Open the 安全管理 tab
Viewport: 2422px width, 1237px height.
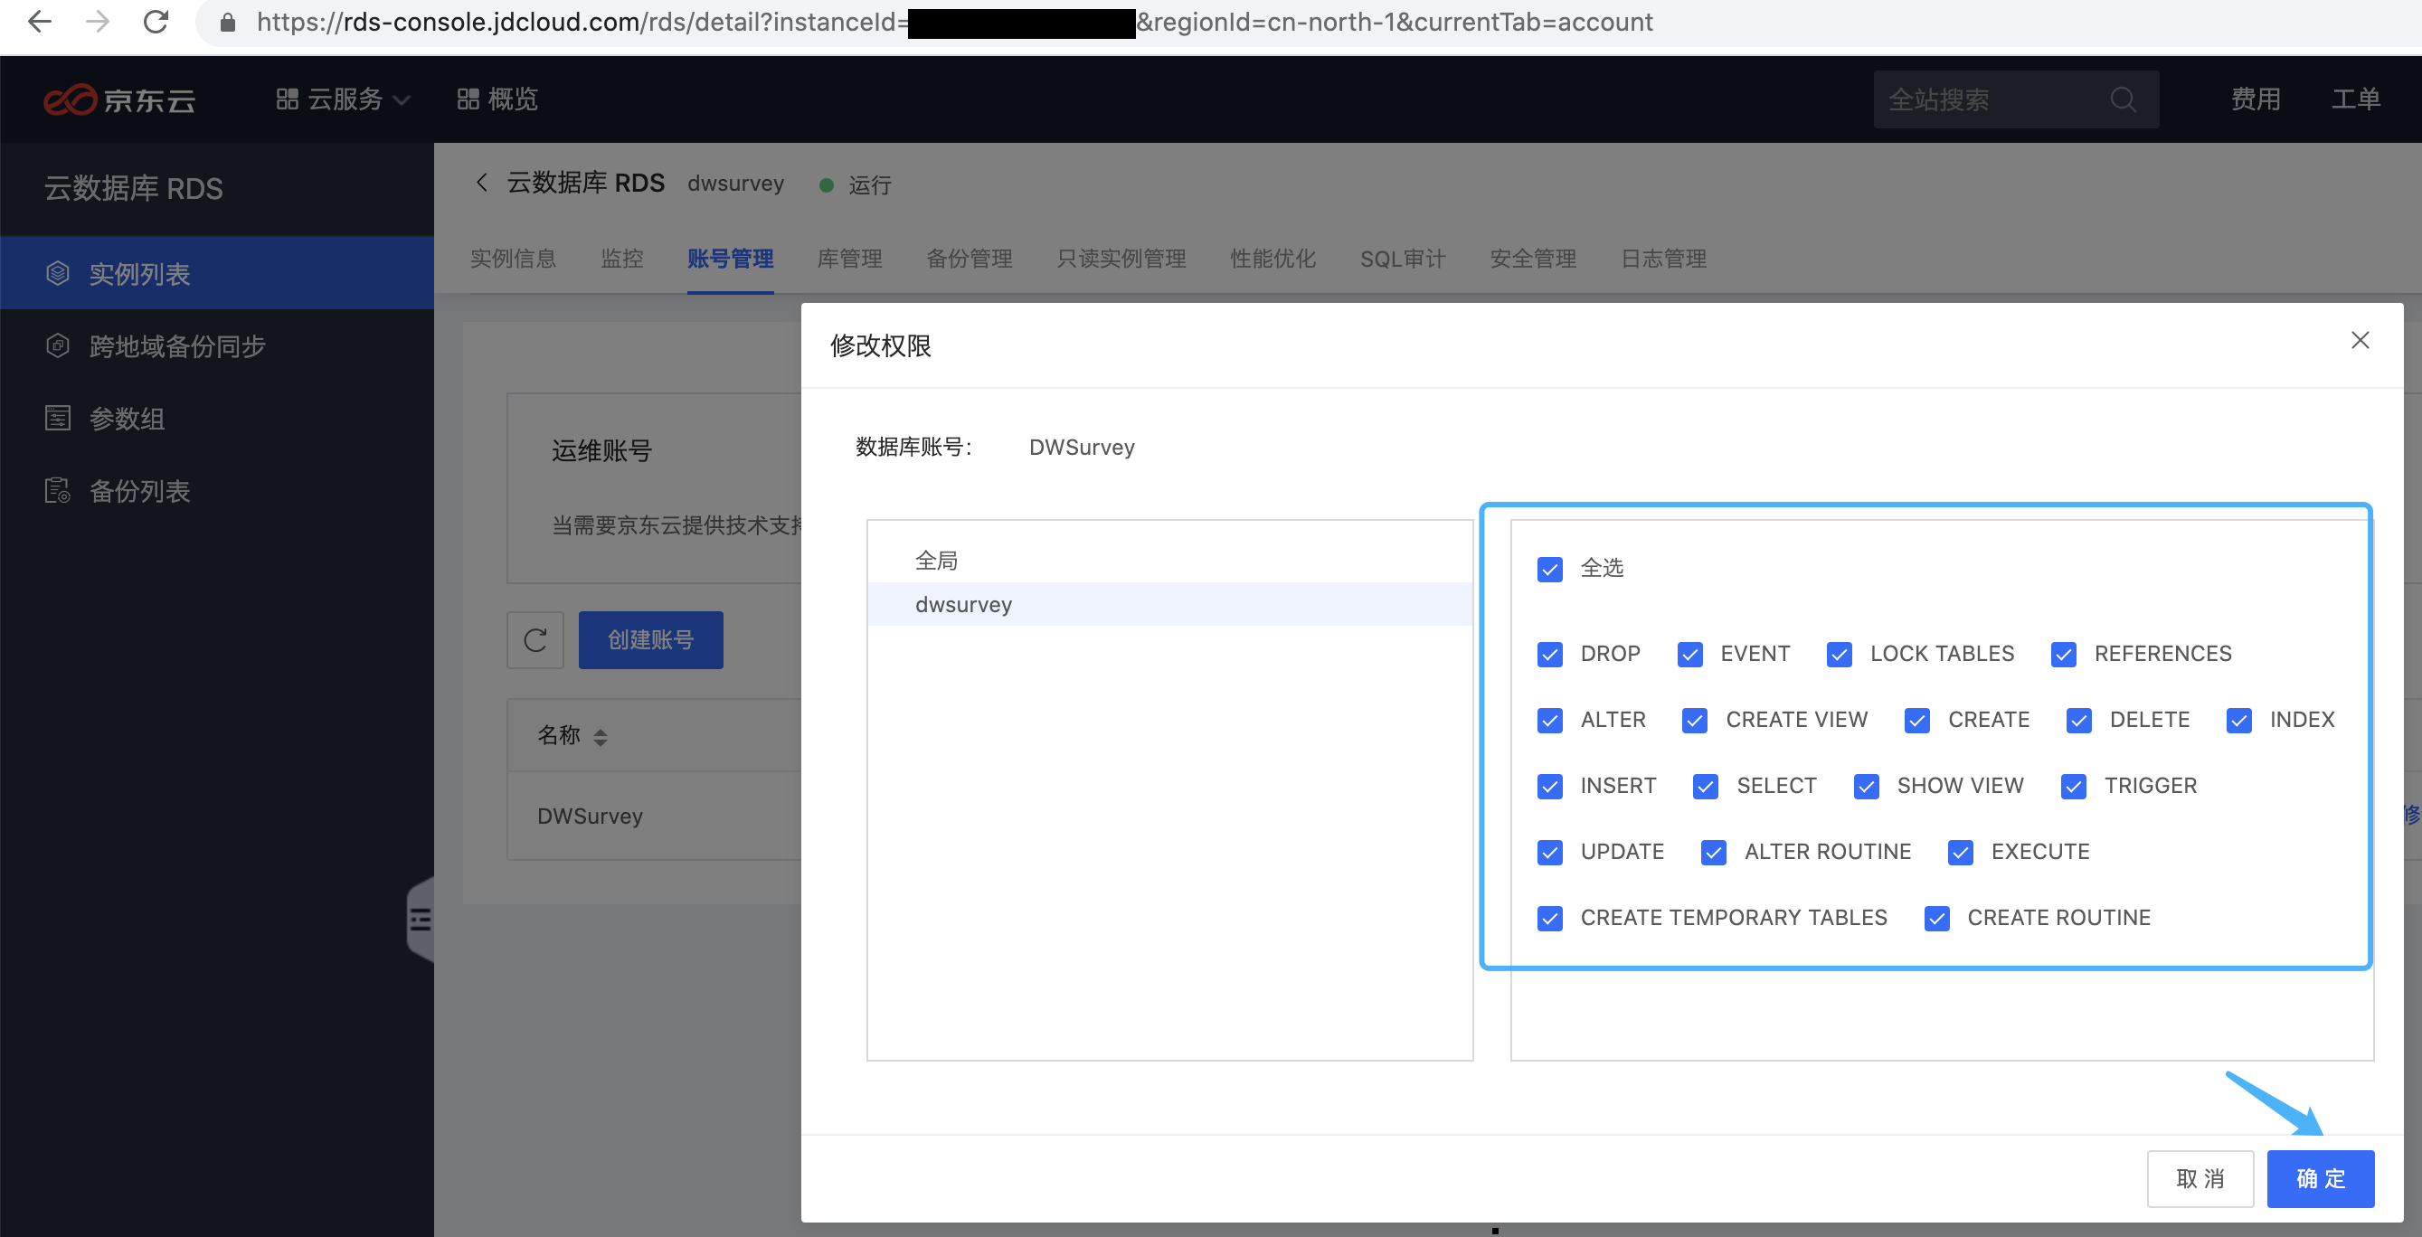click(x=1534, y=259)
